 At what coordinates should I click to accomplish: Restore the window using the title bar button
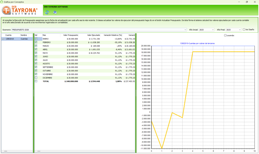[x=247, y=2]
